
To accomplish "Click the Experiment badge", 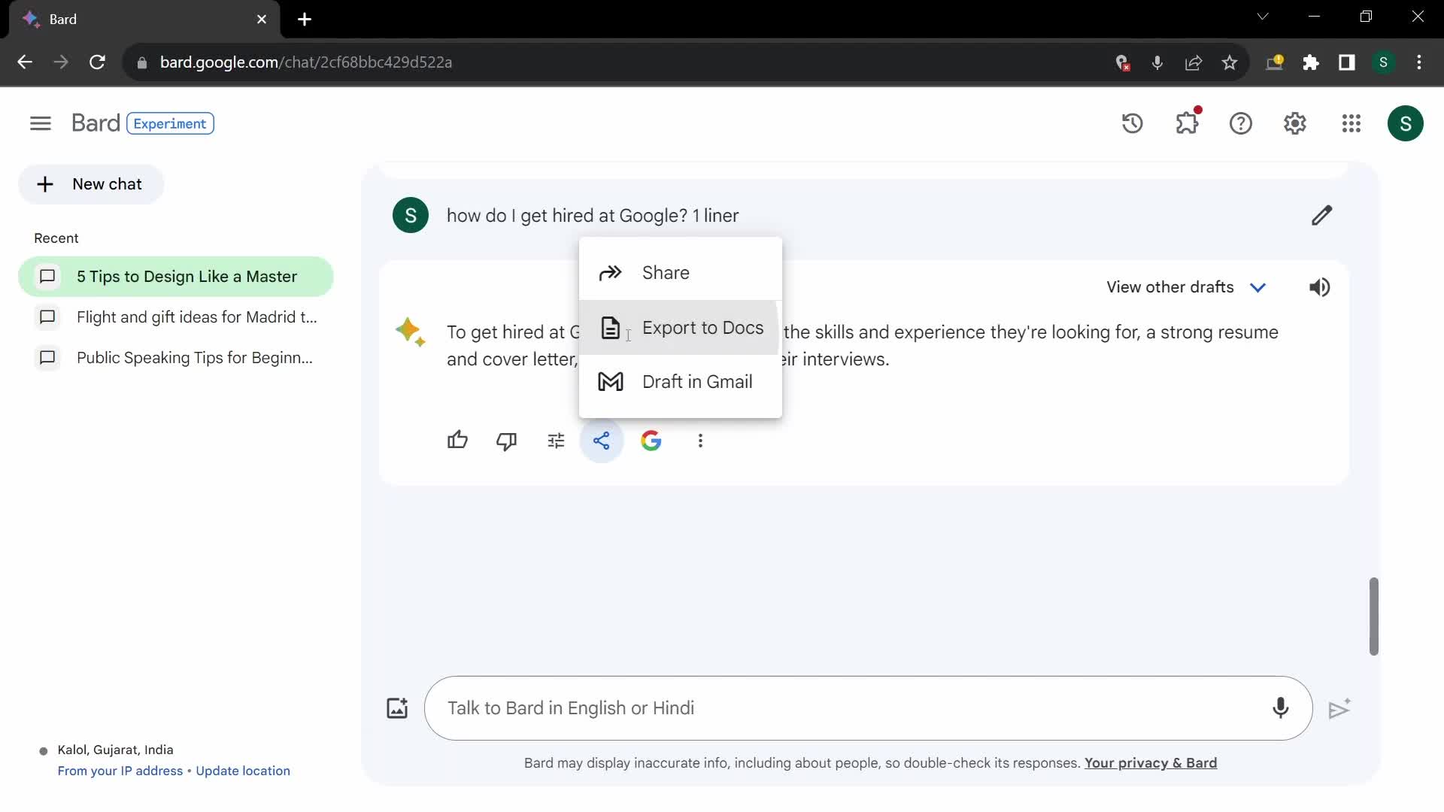I will pyautogui.click(x=170, y=123).
